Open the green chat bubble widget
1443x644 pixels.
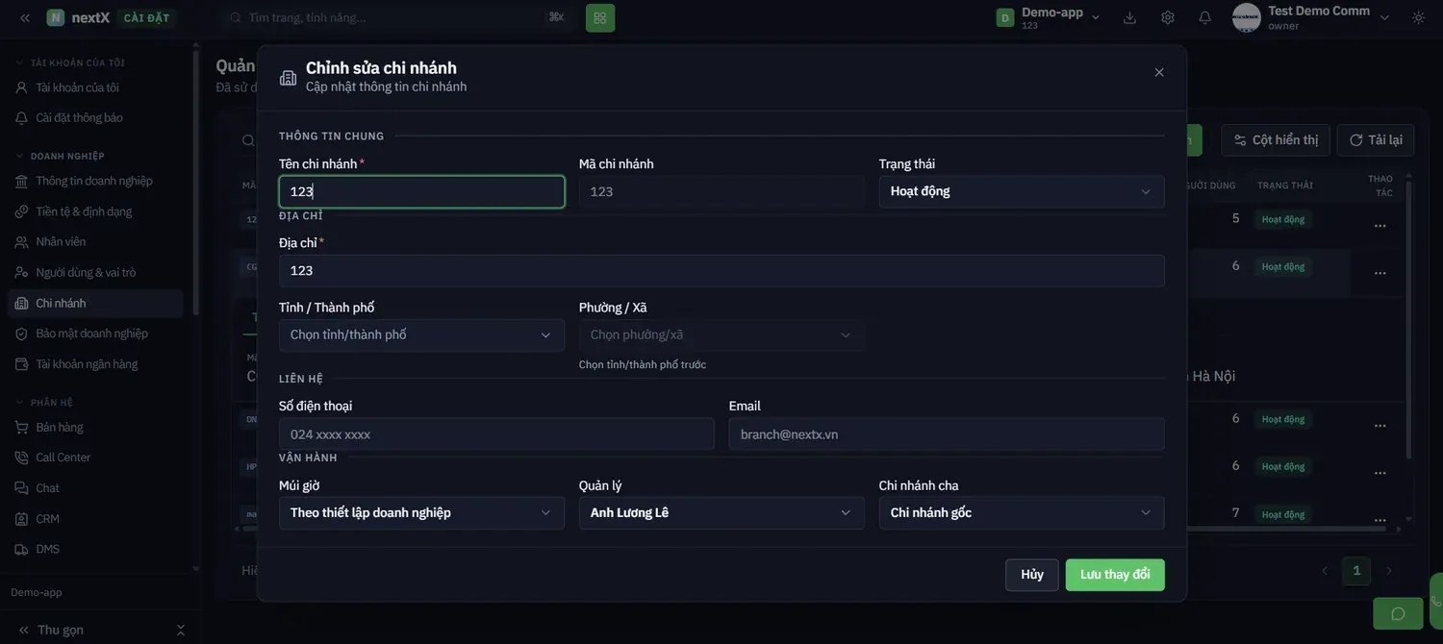(x=1398, y=613)
